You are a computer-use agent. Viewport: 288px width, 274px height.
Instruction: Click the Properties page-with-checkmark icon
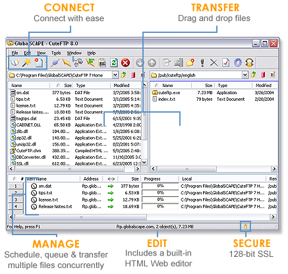pos(226,63)
